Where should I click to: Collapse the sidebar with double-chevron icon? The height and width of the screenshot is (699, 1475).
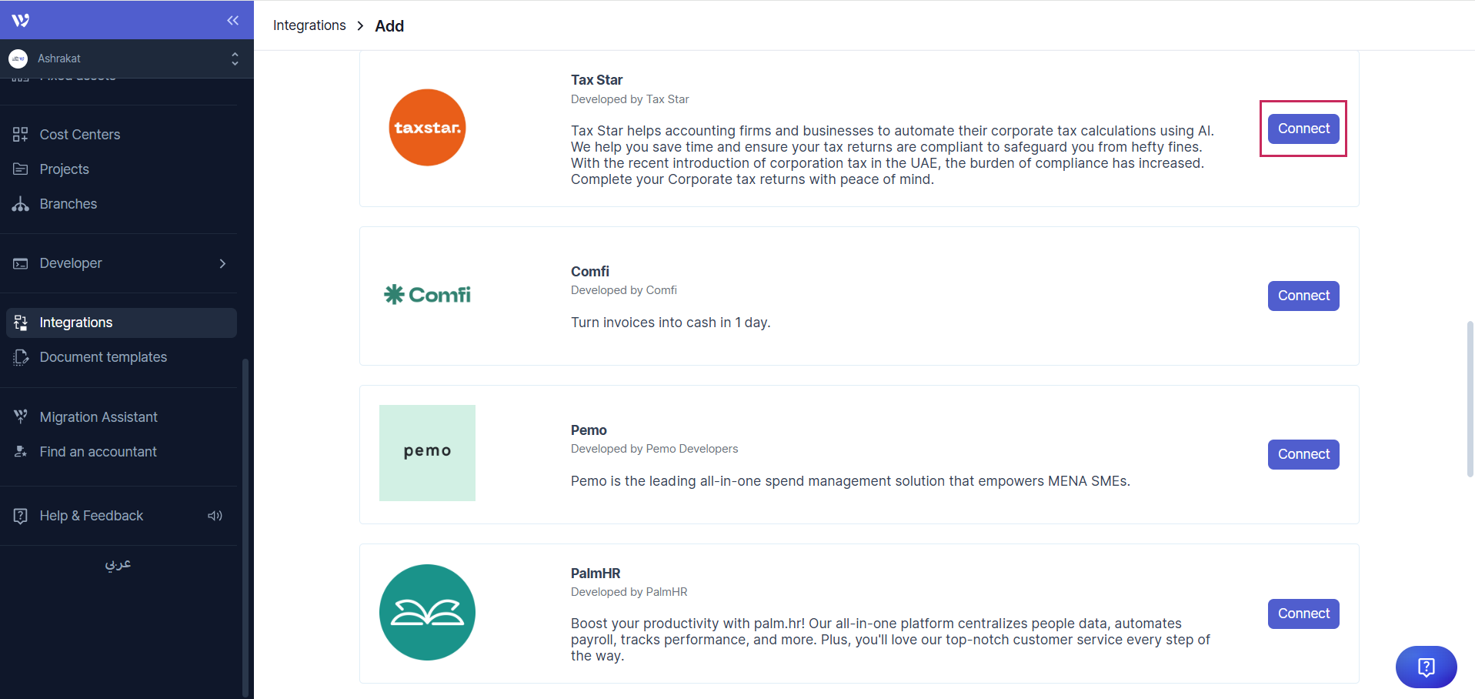click(x=232, y=20)
